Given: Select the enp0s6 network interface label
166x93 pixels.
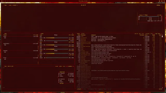Looking at the screenshot, I should 70,66.
